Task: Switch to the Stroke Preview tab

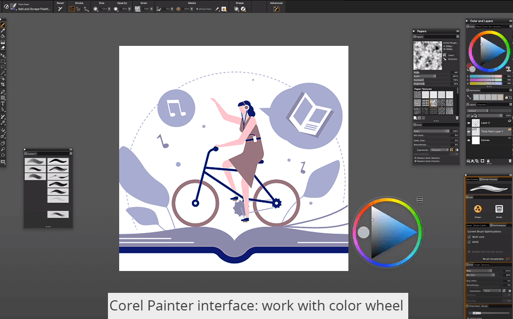Action: (x=489, y=179)
